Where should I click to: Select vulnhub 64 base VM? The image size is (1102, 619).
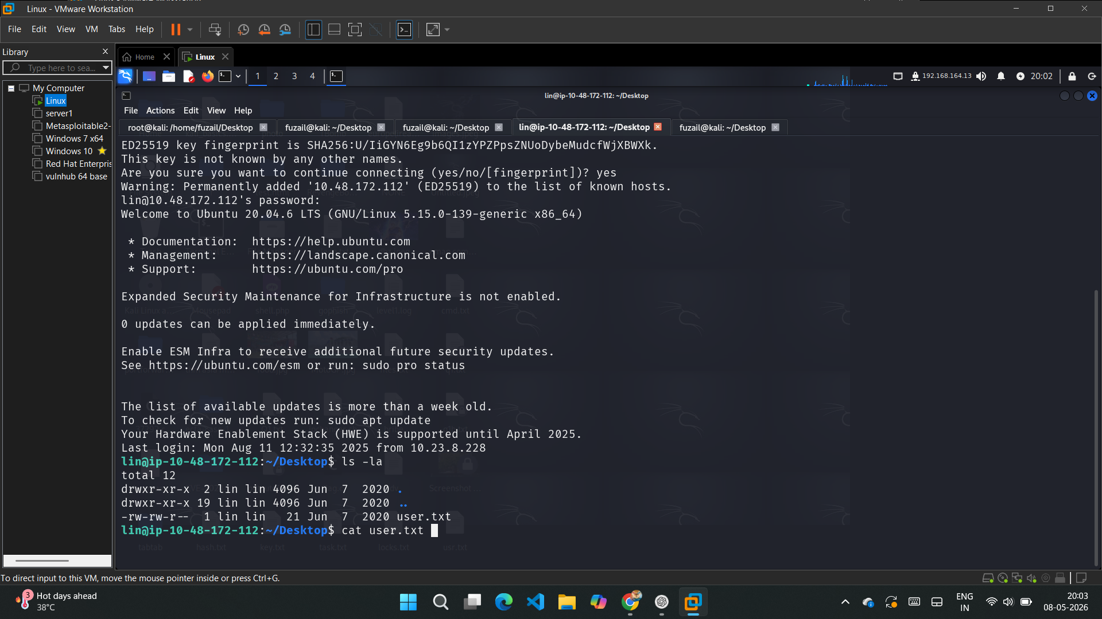[76, 177]
